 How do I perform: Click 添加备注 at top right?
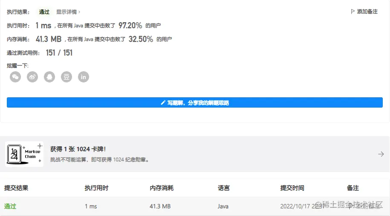pyautogui.click(x=364, y=12)
